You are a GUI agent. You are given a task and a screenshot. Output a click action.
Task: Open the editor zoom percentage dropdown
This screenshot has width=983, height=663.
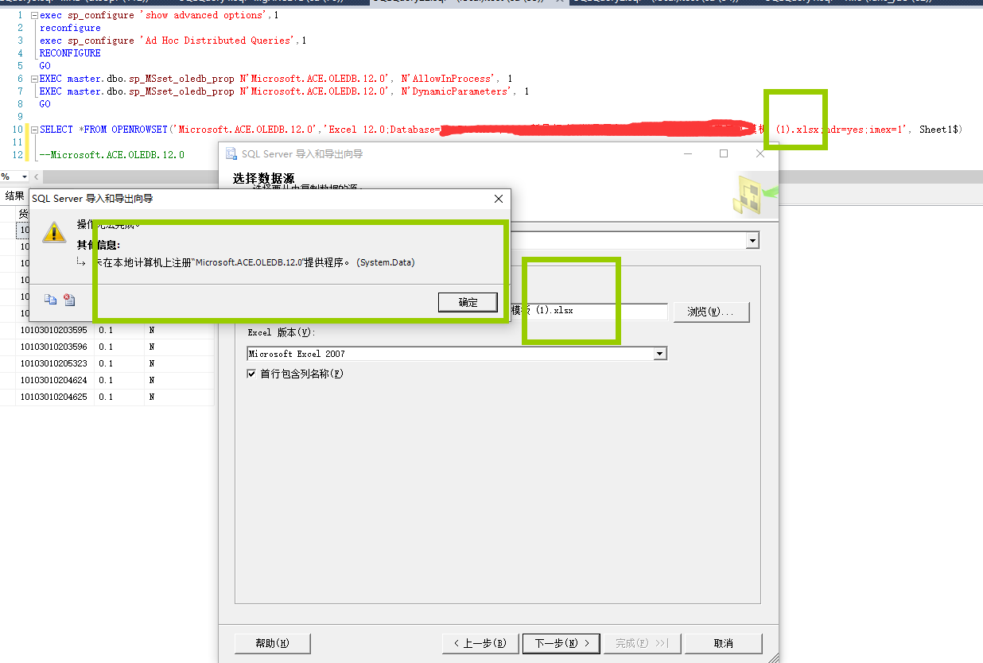pyautogui.click(x=24, y=176)
